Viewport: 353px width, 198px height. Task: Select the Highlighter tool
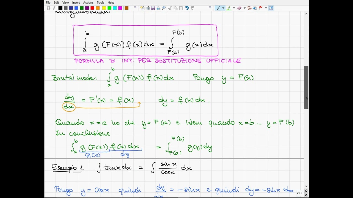tap(229, 8)
